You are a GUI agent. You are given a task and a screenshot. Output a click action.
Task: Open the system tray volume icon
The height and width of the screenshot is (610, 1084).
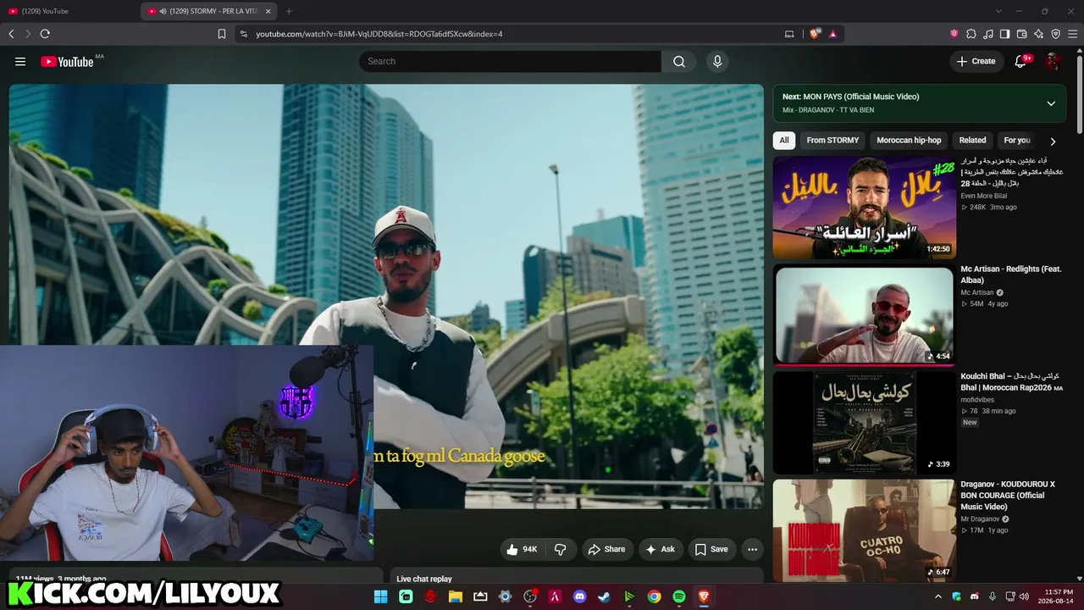[x=1024, y=596]
